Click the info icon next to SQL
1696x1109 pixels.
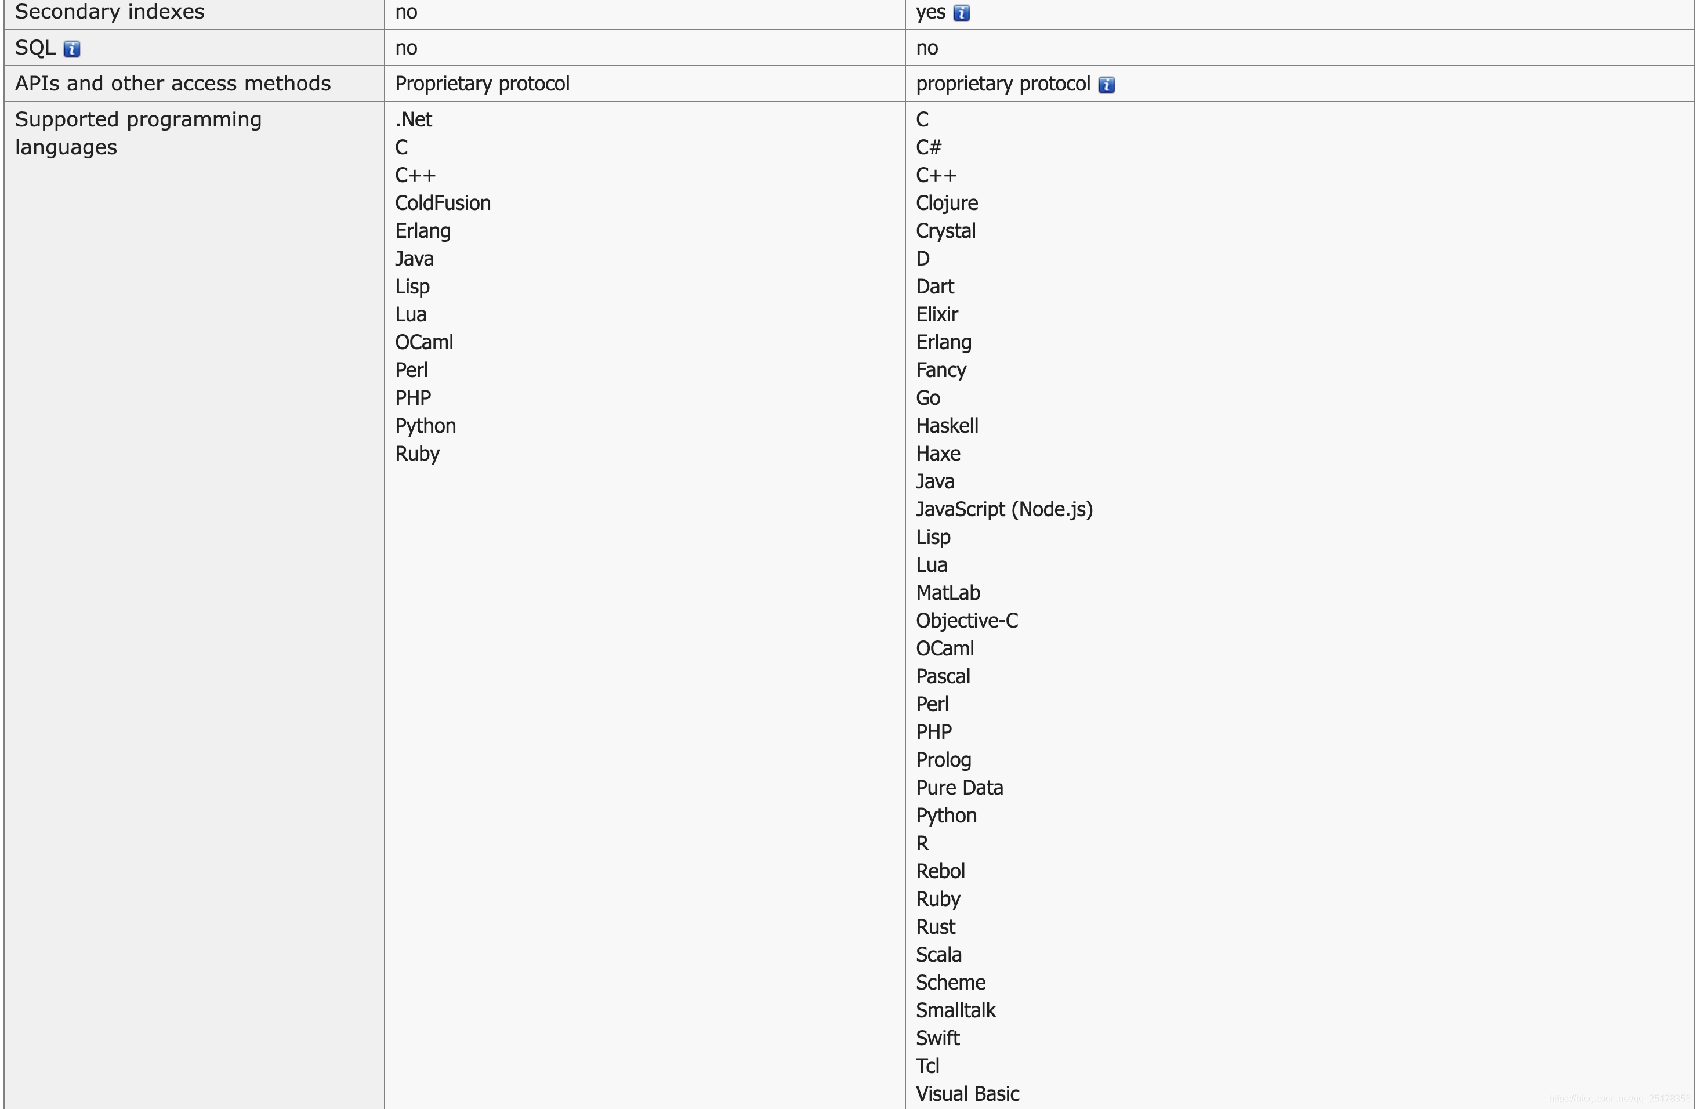72,49
